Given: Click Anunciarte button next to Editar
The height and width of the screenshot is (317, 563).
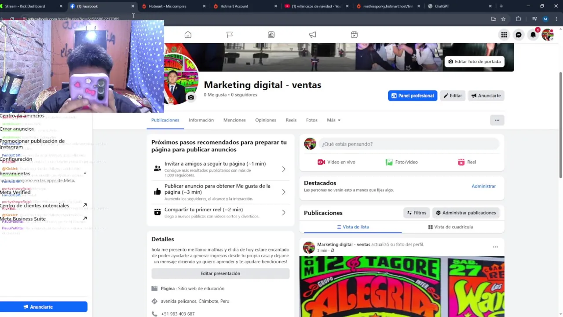Looking at the screenshot, I should [486, 96].
